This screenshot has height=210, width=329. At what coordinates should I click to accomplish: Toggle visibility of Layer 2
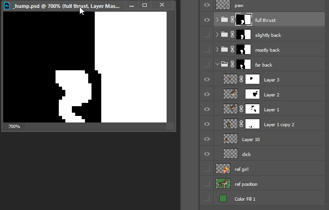click(x=207, y=95)
